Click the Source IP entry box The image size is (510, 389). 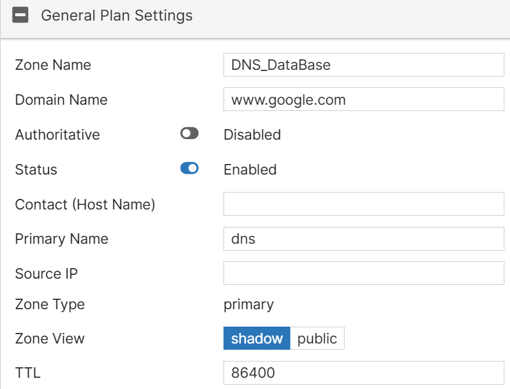363,273
